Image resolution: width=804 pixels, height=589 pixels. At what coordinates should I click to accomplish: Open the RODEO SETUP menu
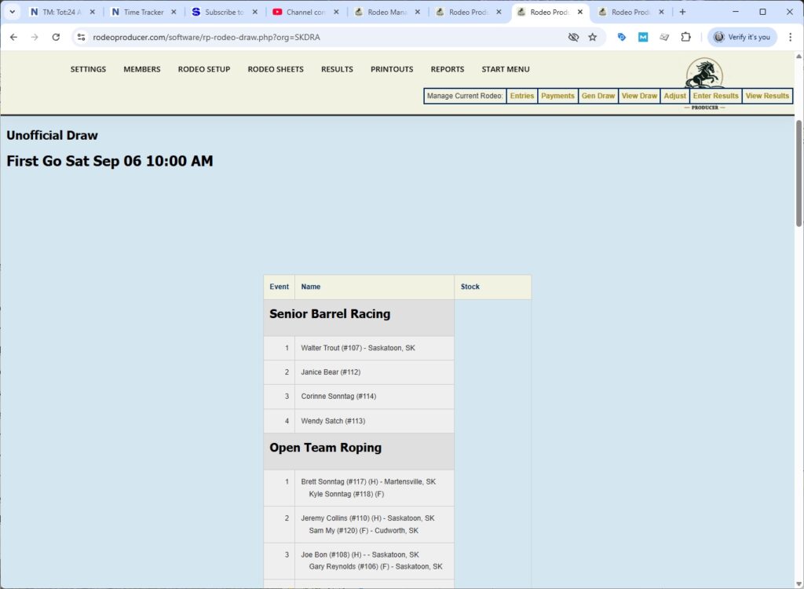click(204, 69)
